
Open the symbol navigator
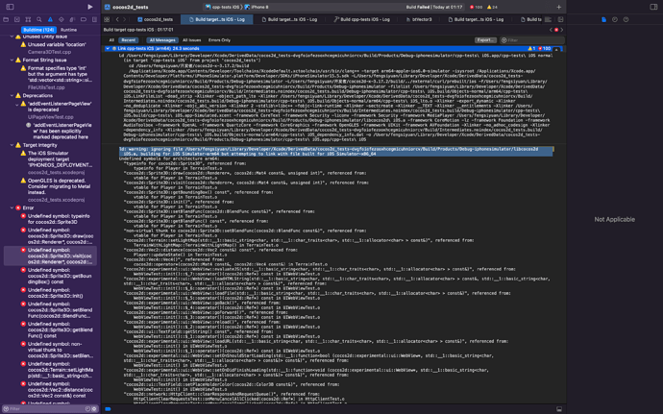[28, 19]
